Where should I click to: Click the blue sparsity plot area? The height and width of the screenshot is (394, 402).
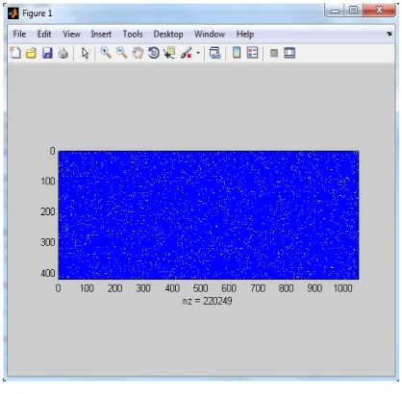(x=209, y=215)
